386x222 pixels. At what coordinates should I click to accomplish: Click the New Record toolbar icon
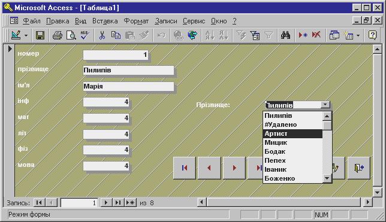point(303,35)
